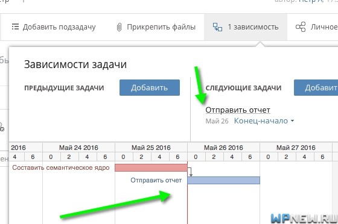Click the share nodes icon
This screenshot has height=224, width=338.
(x=301, y=27)
